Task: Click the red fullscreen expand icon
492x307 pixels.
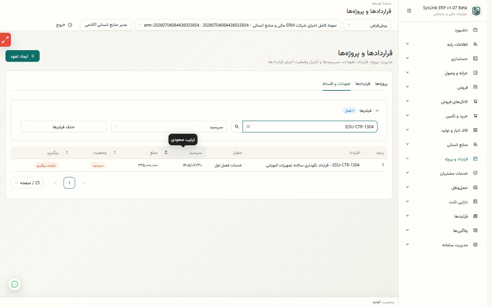Action: point(5,40)
